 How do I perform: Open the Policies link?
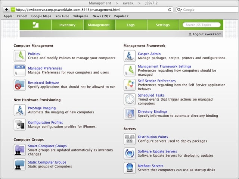[x=34, y=54]
